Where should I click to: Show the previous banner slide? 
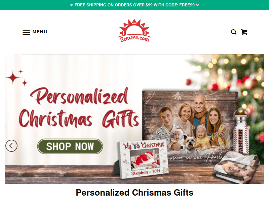pyautogui.click(x=11, y=146)
